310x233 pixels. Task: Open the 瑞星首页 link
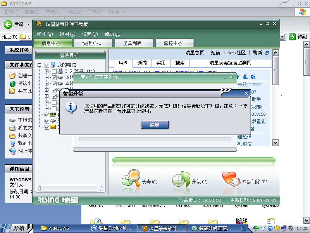[x=195, y=53]
